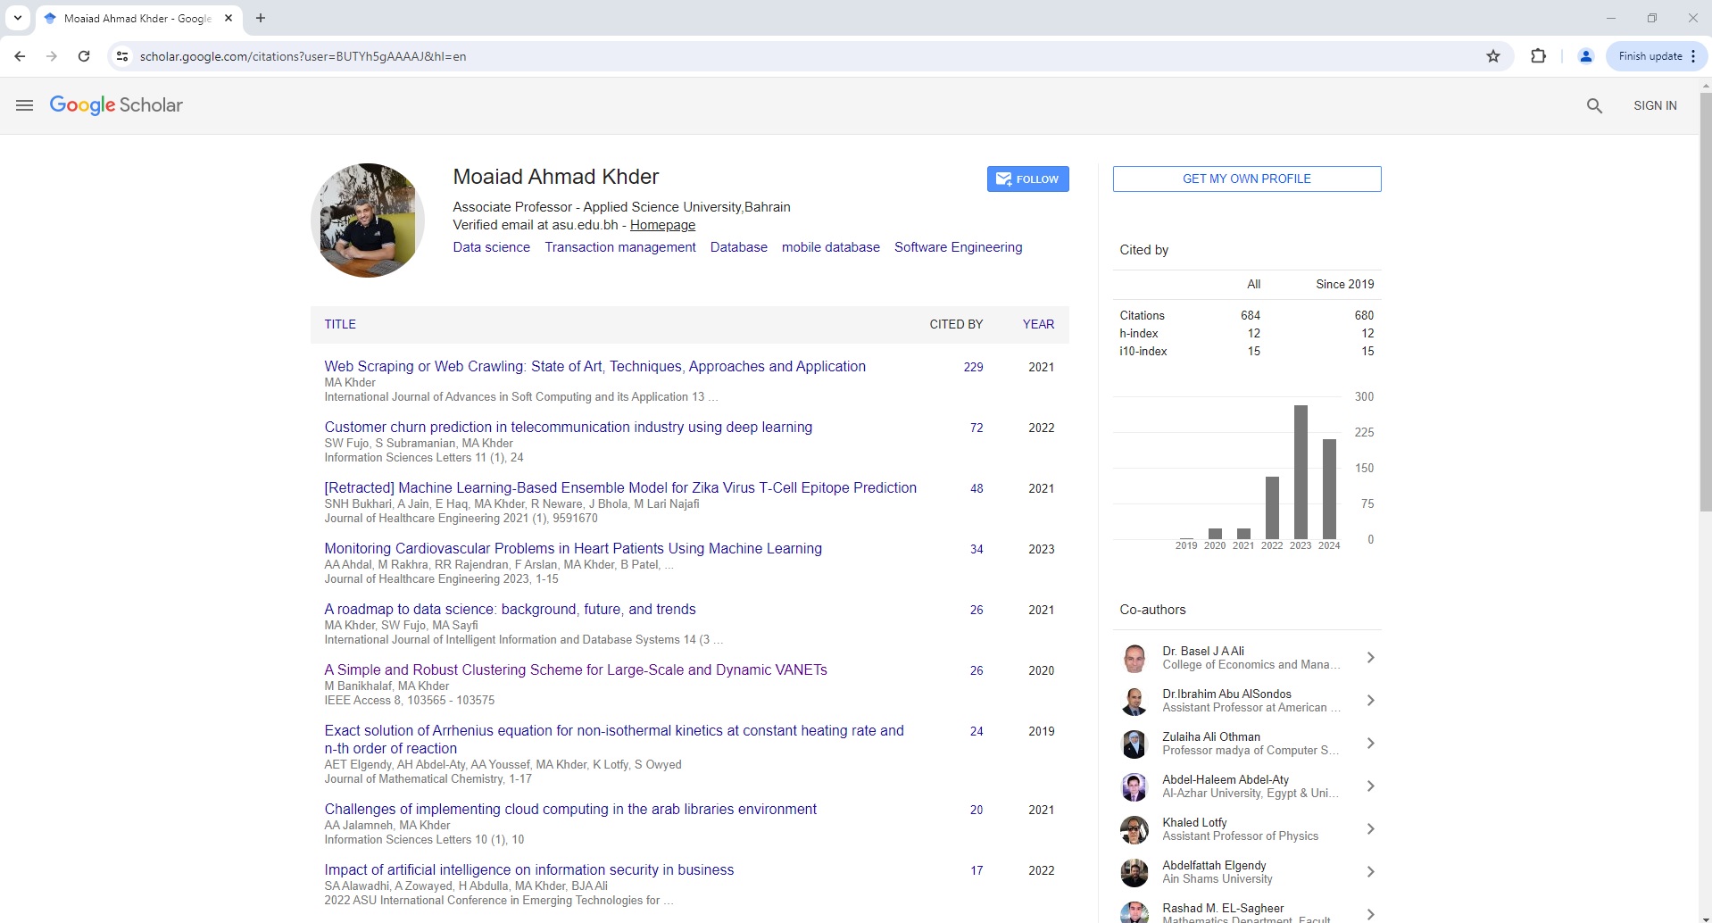This screenshot has width=1712, height=923.
Task: Expand Dr.Ibrahim Abu AlSondos co-author details
Action: pos(1370,700)
